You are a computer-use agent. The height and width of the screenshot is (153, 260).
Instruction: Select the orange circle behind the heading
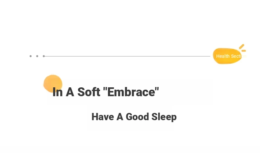[x=53, y=83]
